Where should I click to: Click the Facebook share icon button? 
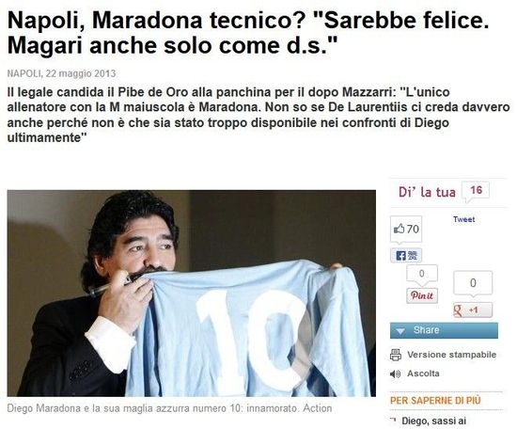(x=405, y=255)
